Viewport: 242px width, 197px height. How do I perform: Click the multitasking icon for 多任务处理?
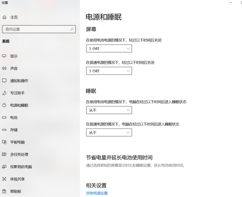[x=4, y=154]
